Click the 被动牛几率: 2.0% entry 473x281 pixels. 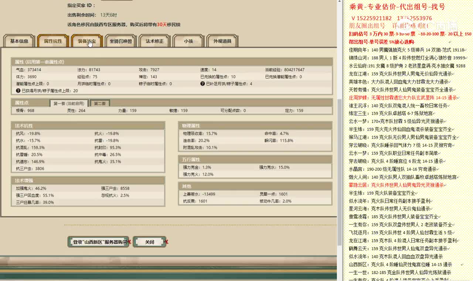275,201
